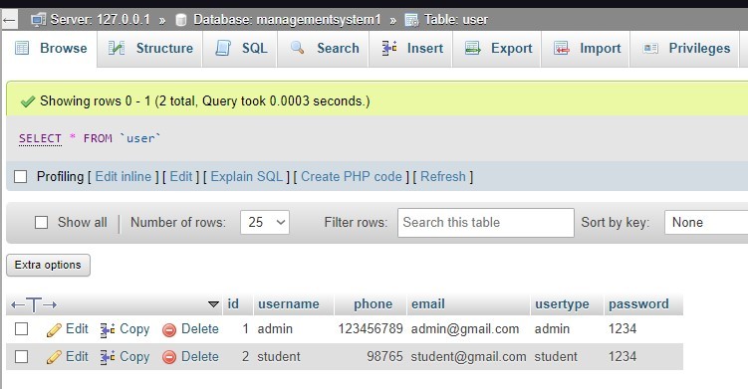This screenshot has width=748, height=389.
Task: Click the Export tab icon
Action: 472,48
